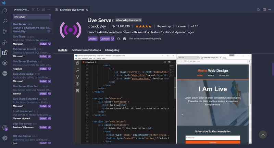
Task: Click the Live Server extension logo
Action: [x=71, y=30]
